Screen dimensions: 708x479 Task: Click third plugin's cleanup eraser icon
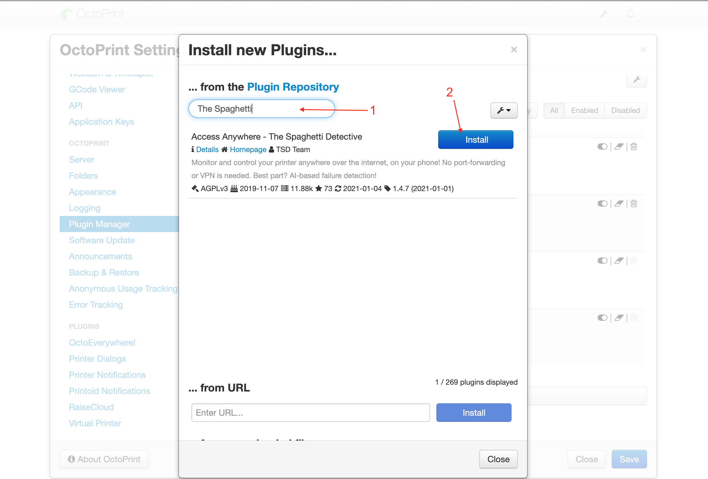coord(619,261)
